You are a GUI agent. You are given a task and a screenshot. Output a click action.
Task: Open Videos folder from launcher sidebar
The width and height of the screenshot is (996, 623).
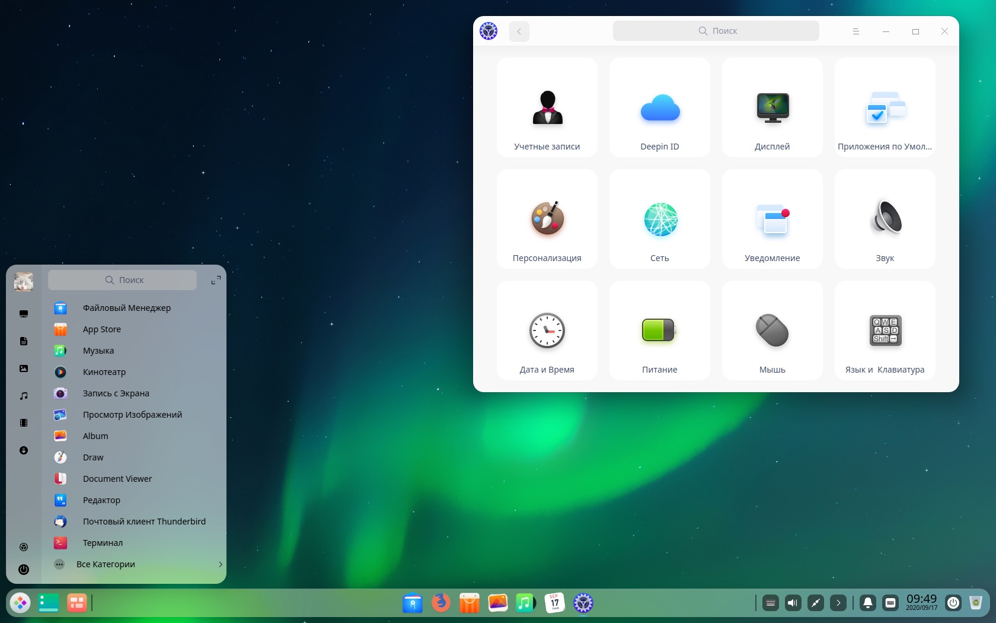coord(24,423)
